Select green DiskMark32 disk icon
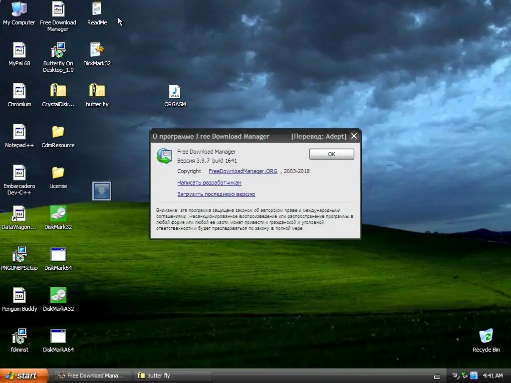 tap(58, 218)
